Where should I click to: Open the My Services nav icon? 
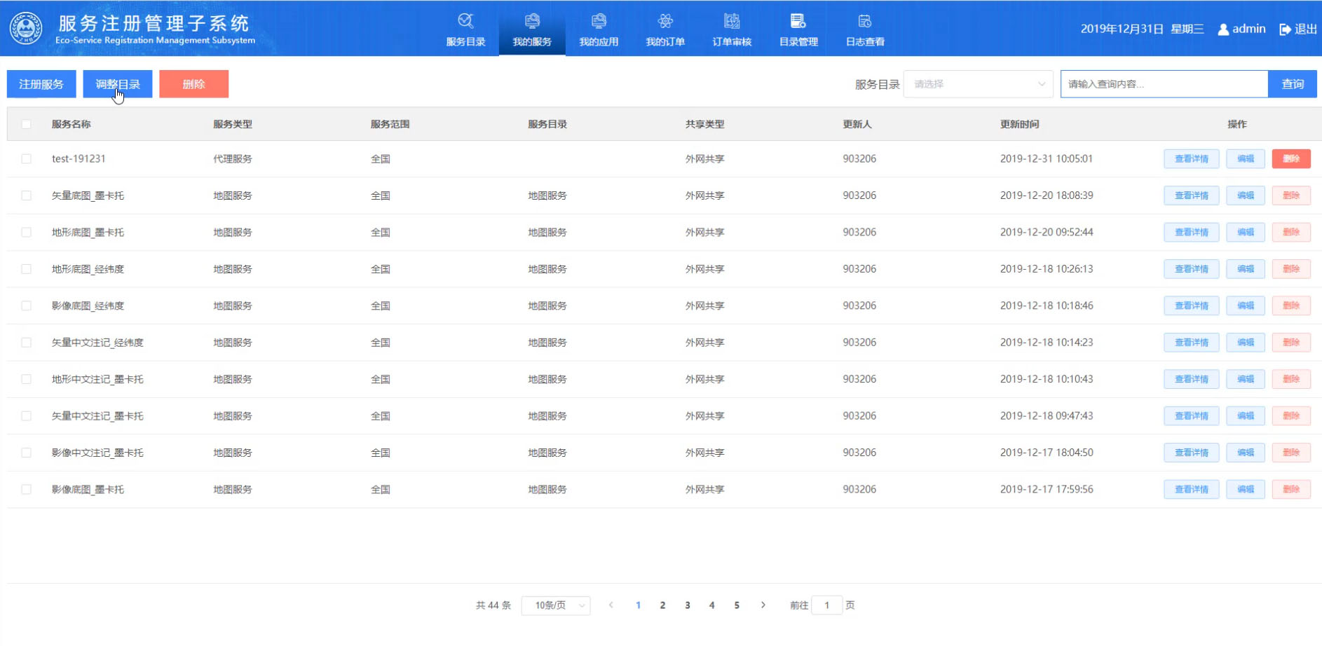click(x=532, y=21)
